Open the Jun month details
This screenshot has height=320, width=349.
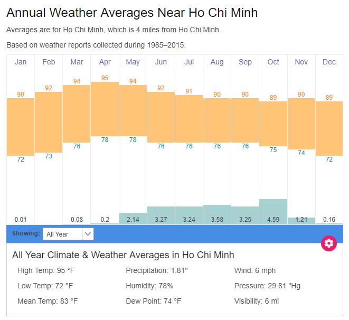point(161,62)
